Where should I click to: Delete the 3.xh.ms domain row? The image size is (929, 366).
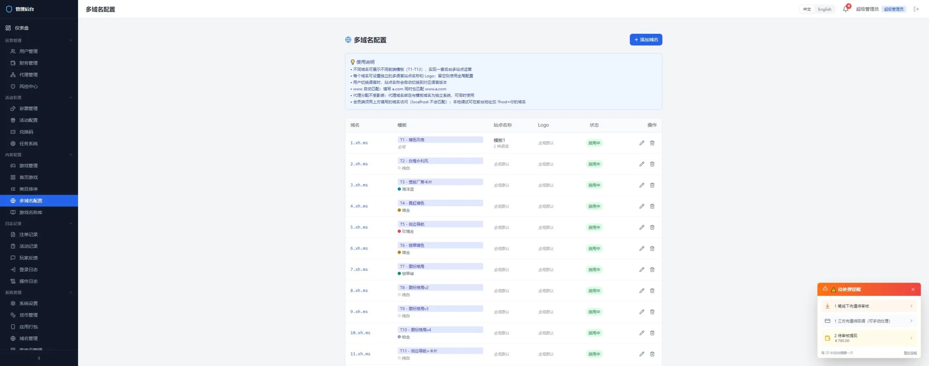(652, 185)
